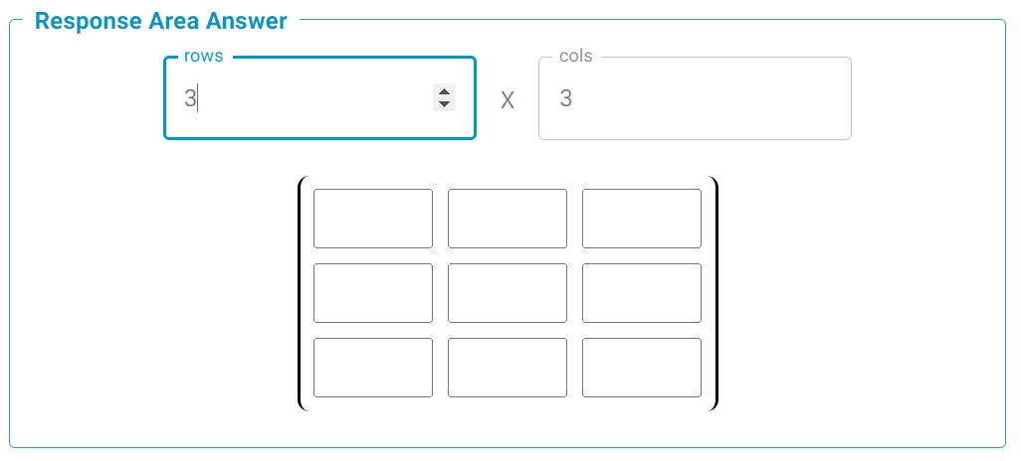Click the rows increment up arrow
This screenshot has width=1021, height=461.
444,92
